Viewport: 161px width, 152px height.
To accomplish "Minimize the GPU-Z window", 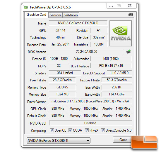I will [111, 6].
